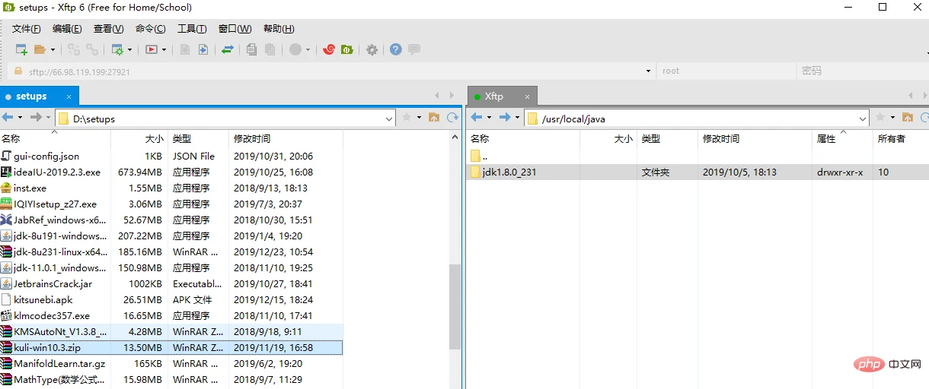Viewport: 929px width, 389px height.
Task: Open 文件(F) menu
Action: 27,29
